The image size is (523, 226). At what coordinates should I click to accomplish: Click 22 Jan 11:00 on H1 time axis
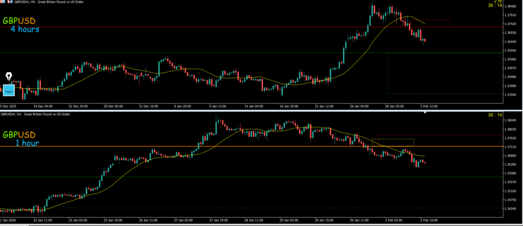[x=43, y=220]
